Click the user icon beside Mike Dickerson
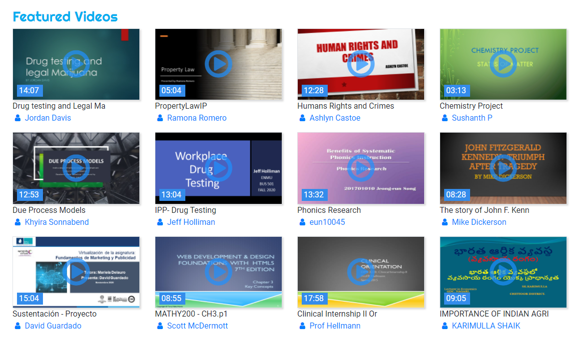The width and height of the screenshot is (578, 341). pos(445,222)
